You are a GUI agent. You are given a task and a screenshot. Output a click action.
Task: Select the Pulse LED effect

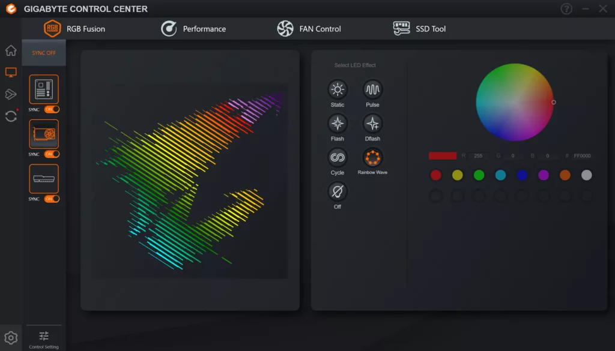point(372,90)
